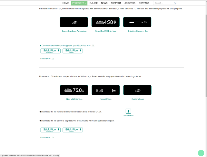Open the CONTACT page

coord(143,3)
